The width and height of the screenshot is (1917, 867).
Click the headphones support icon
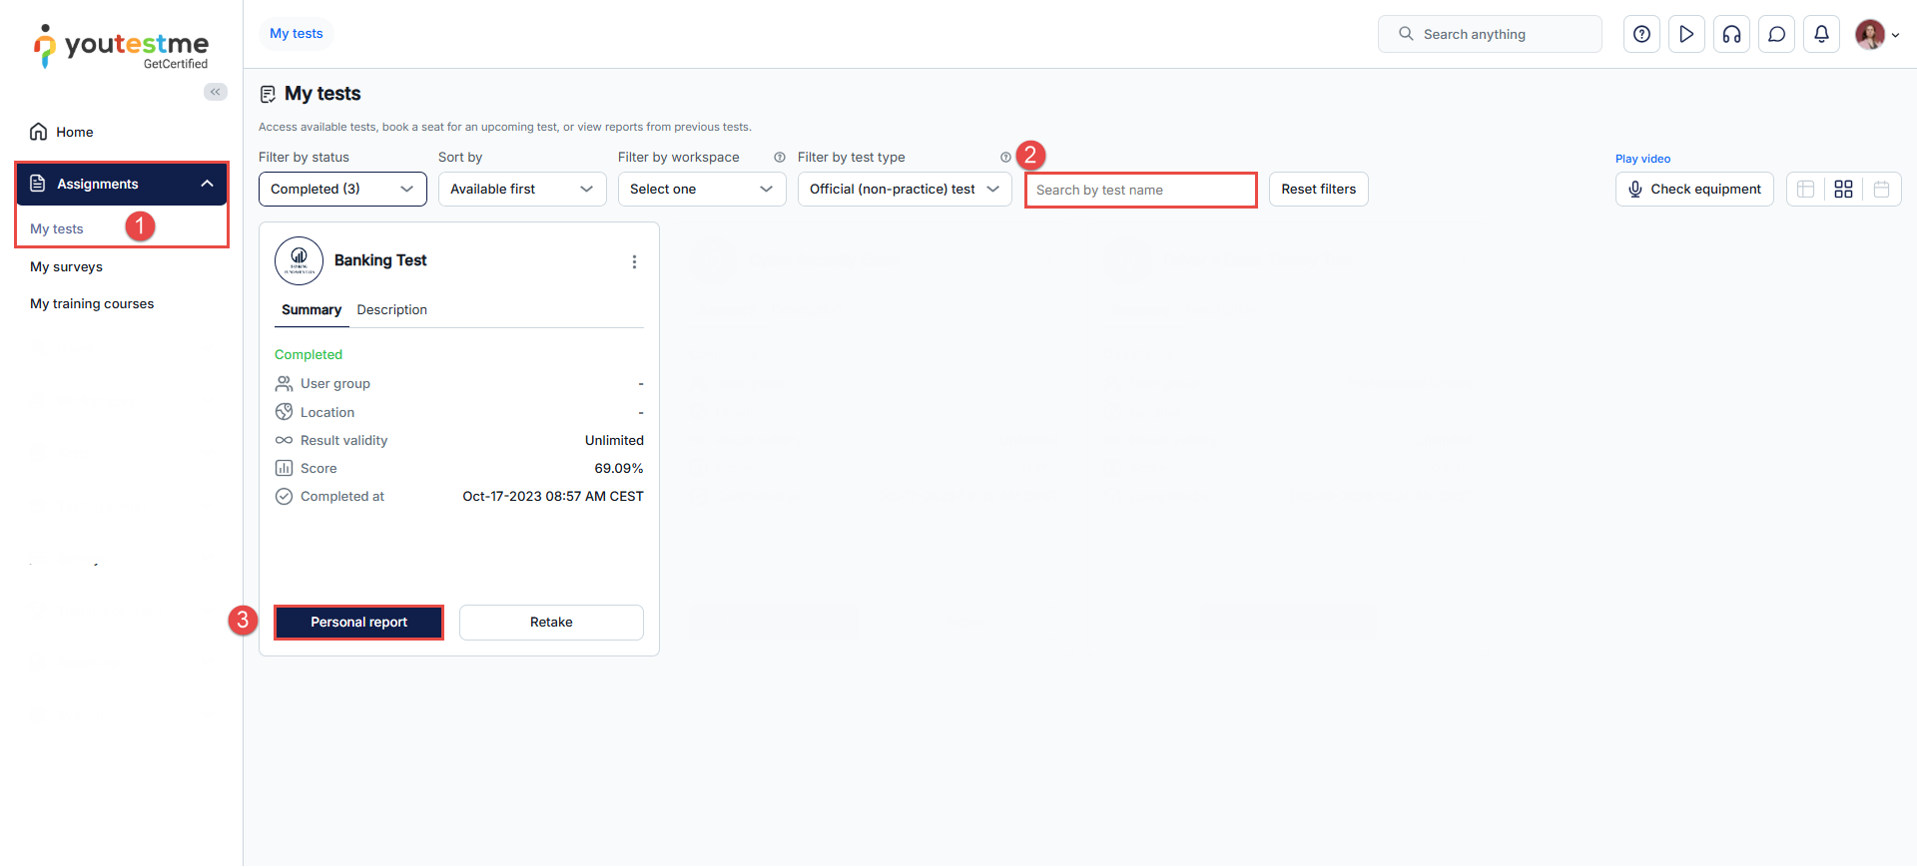pos(1731,34)
